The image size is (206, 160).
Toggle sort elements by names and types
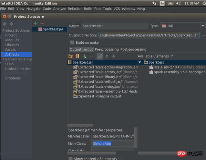(x=100, y=56)
